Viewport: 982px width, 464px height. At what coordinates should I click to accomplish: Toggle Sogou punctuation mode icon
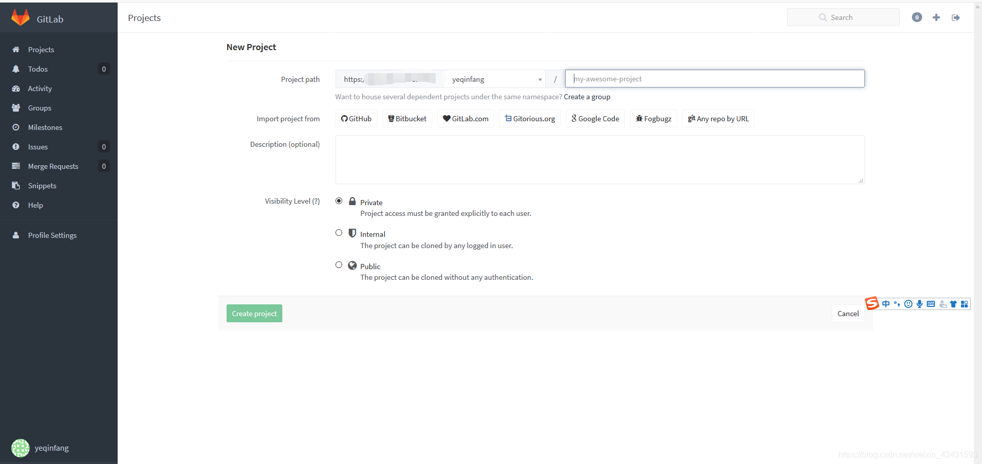[897, 304]
